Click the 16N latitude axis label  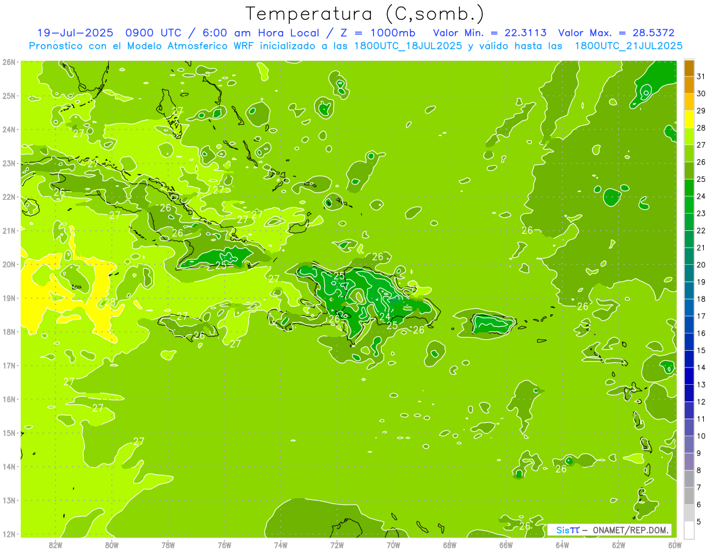point(8,399)
